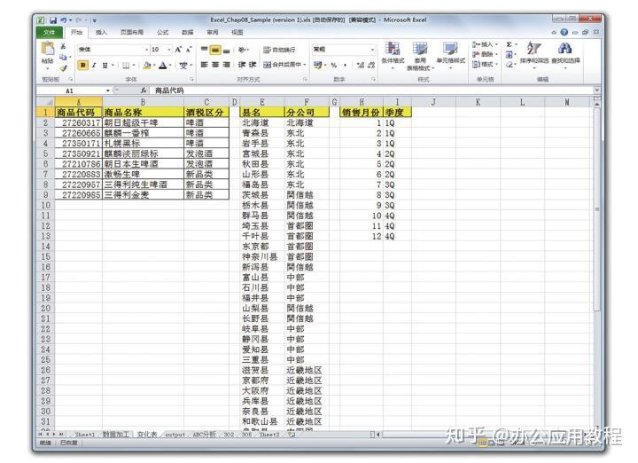
Task: Click the AutoSum sigma icon
Action: 509,44
